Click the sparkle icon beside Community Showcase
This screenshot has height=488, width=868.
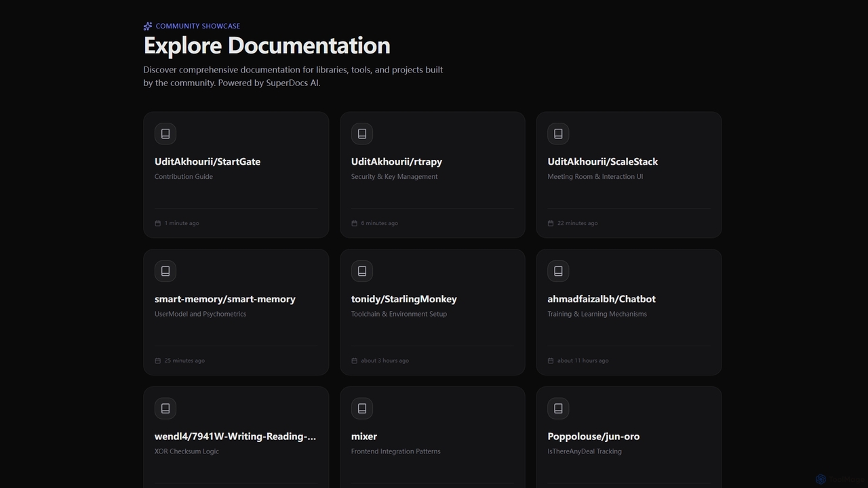point(148,26)
